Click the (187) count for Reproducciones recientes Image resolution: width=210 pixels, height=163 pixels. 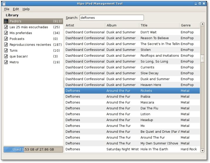[x=58, y=45]
